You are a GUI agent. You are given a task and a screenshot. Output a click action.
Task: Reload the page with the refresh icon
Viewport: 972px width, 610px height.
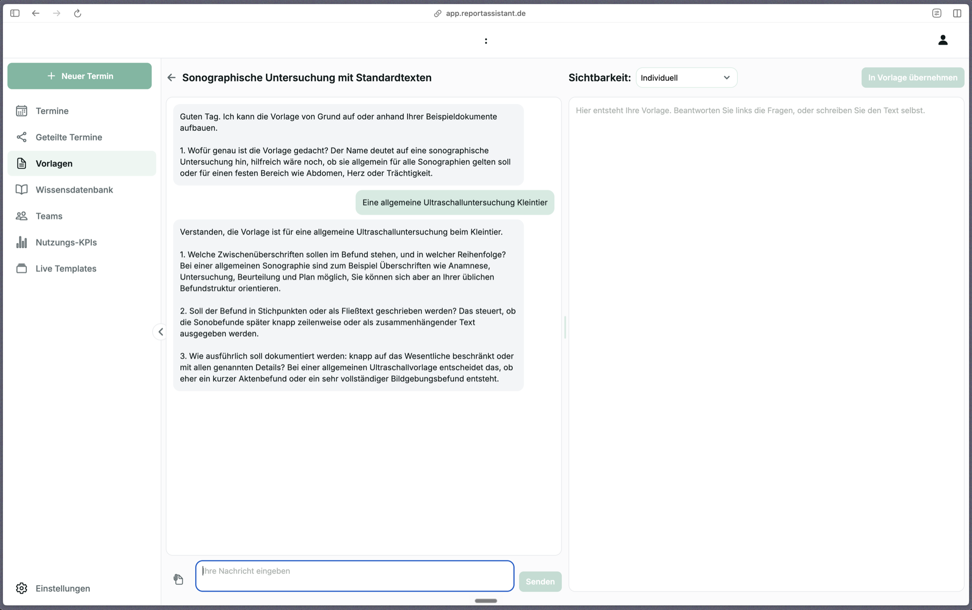pyautogui.click(x=78, y=13)
